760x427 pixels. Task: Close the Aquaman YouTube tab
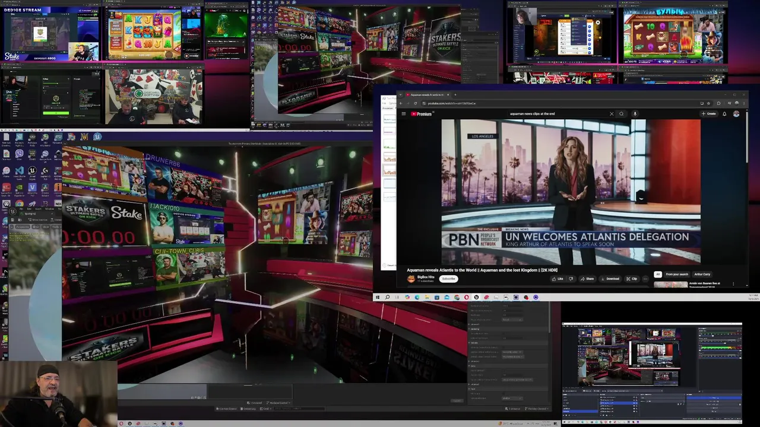click(x=448, y=94)
